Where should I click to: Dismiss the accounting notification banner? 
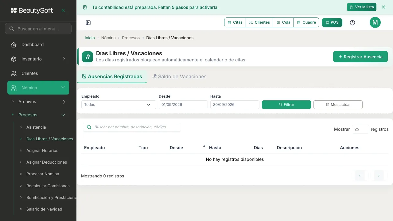pyautogui.click(x=383, y=7)
